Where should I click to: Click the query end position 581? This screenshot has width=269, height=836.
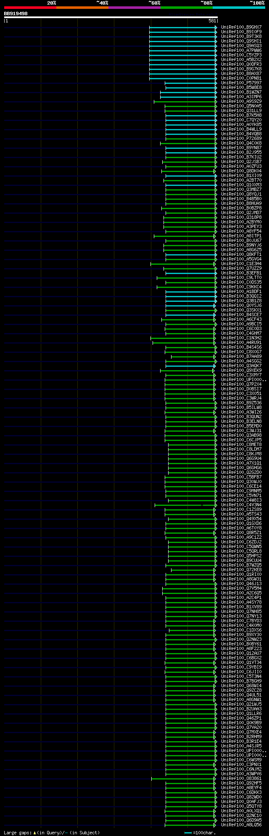pos(212,21)
